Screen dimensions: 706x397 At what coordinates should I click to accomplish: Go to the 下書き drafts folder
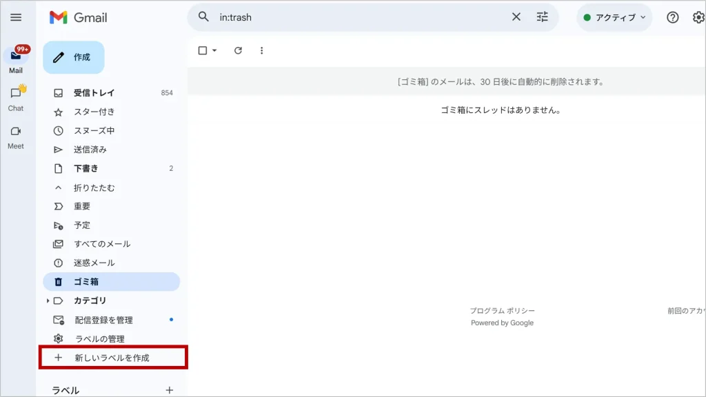point(86,168)
